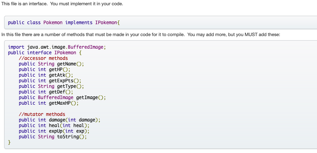Click the getType() method line
The width and height of the screenshot is (317, 153).
pos(51,86)
